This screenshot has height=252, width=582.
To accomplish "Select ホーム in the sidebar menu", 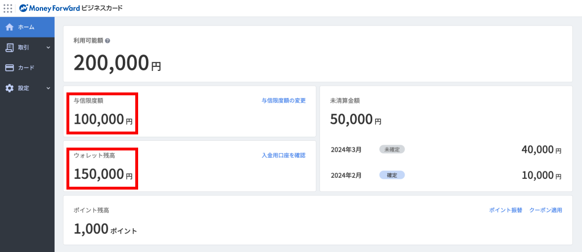I will pyautogui.click(x=26, y=27).
